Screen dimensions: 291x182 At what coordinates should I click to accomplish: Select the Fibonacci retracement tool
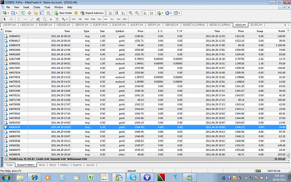coord(44,19)
